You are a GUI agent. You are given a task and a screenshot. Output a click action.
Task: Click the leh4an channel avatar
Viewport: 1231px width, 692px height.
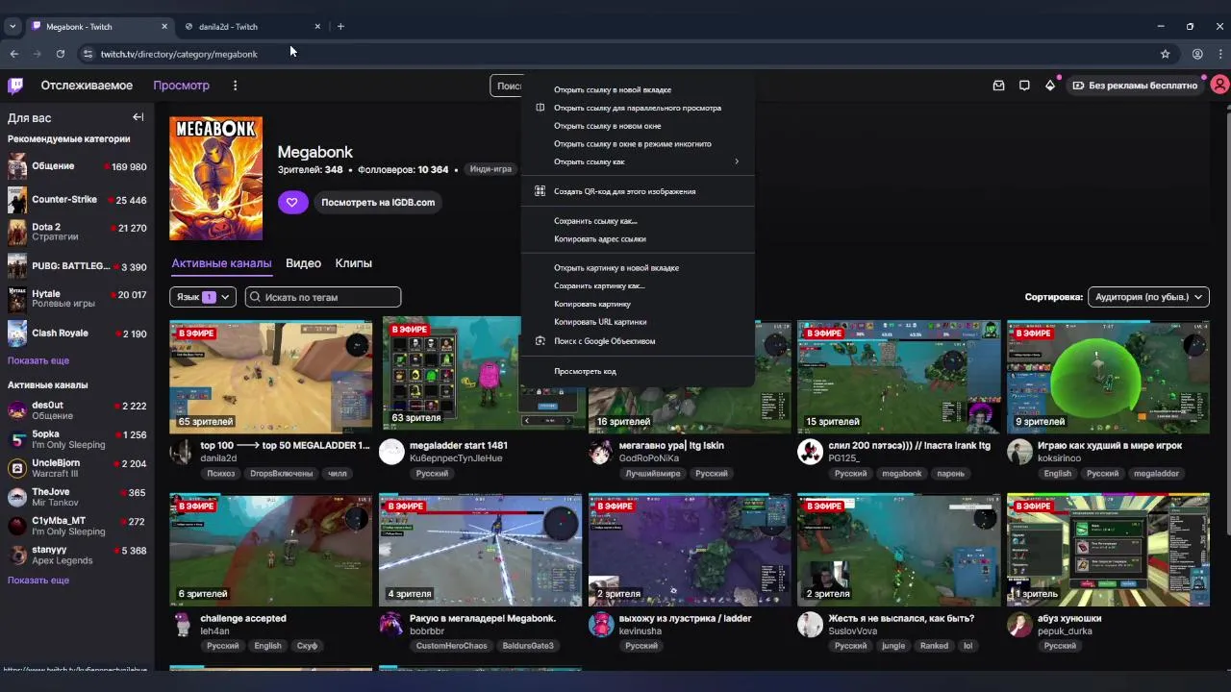pyautogui.click(x=181, y=625)
